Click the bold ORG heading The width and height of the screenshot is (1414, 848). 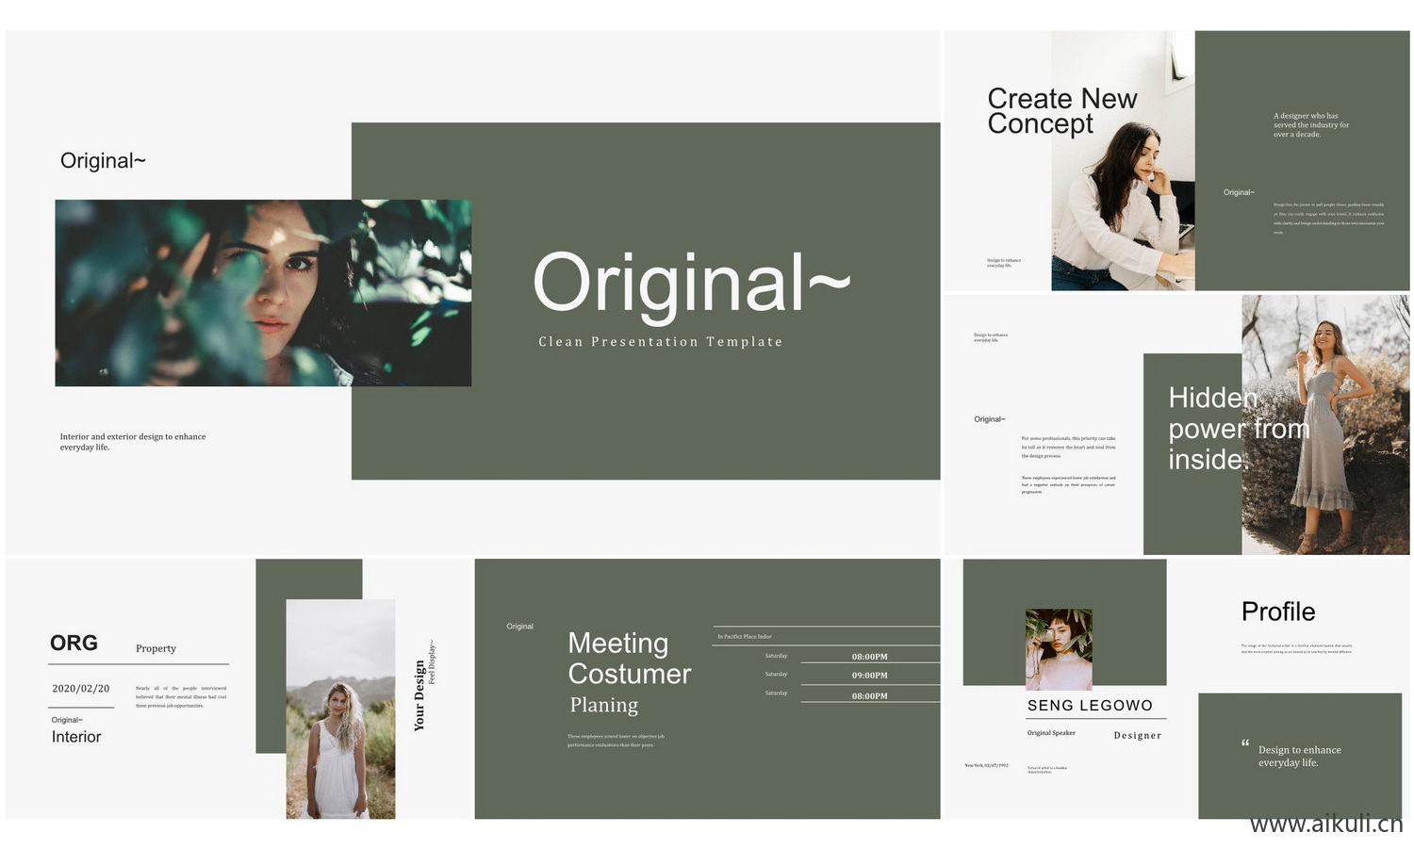pos(74,643)
